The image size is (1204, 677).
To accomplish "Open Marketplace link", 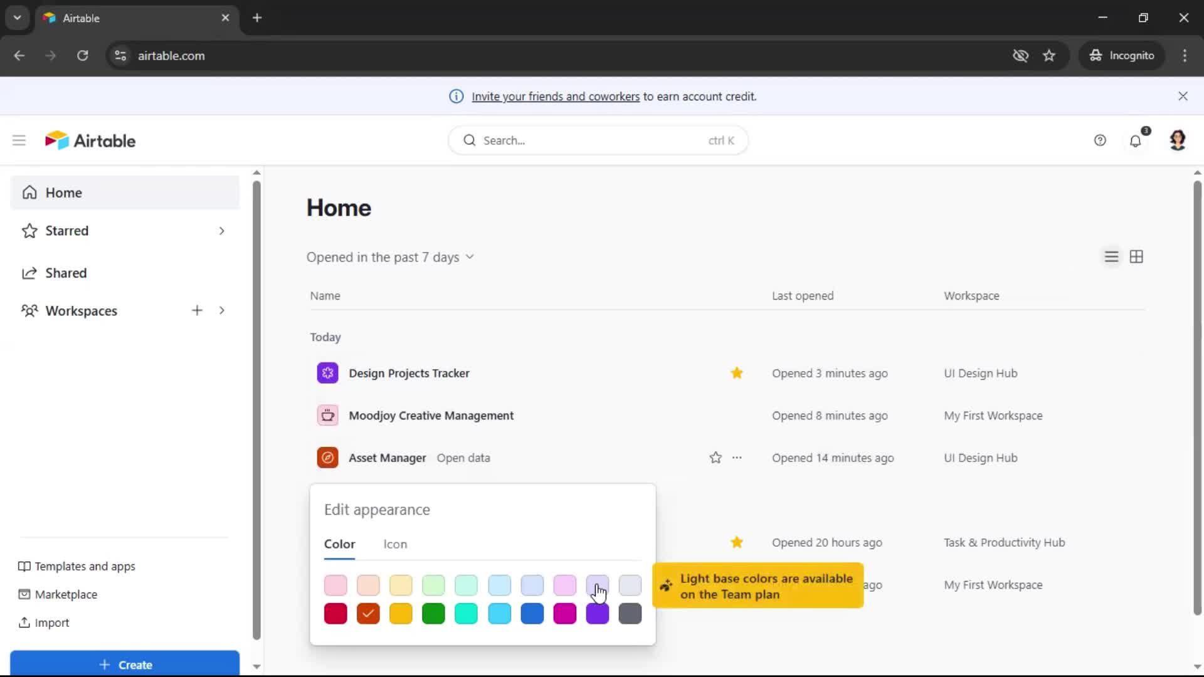I will [x=58, y=594].
